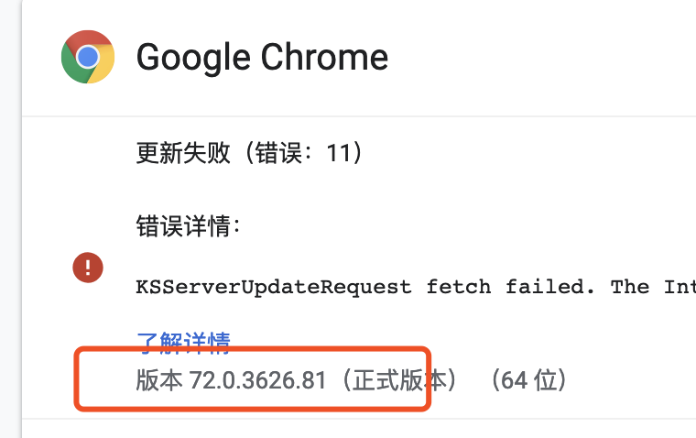Image resolution: width=696 pixels, height=438 pixels.
Task: Click the 正式版本 text
Action: [399, 380]
